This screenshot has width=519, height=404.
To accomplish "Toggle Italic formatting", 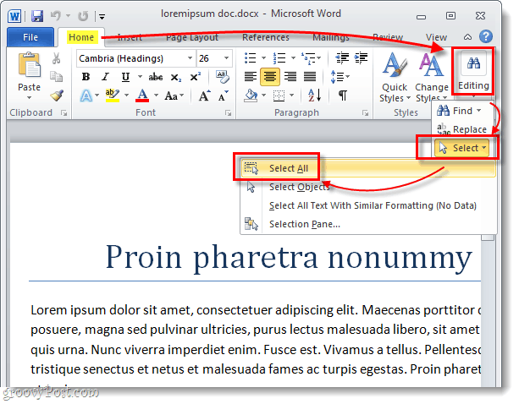I will pyautogui.click(x=105, y=77).
